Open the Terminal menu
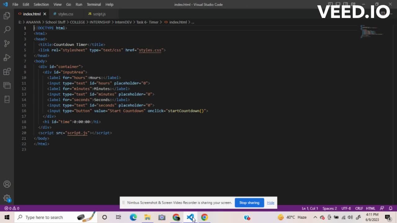The image size is (397, 223). [x=94, y=4]
